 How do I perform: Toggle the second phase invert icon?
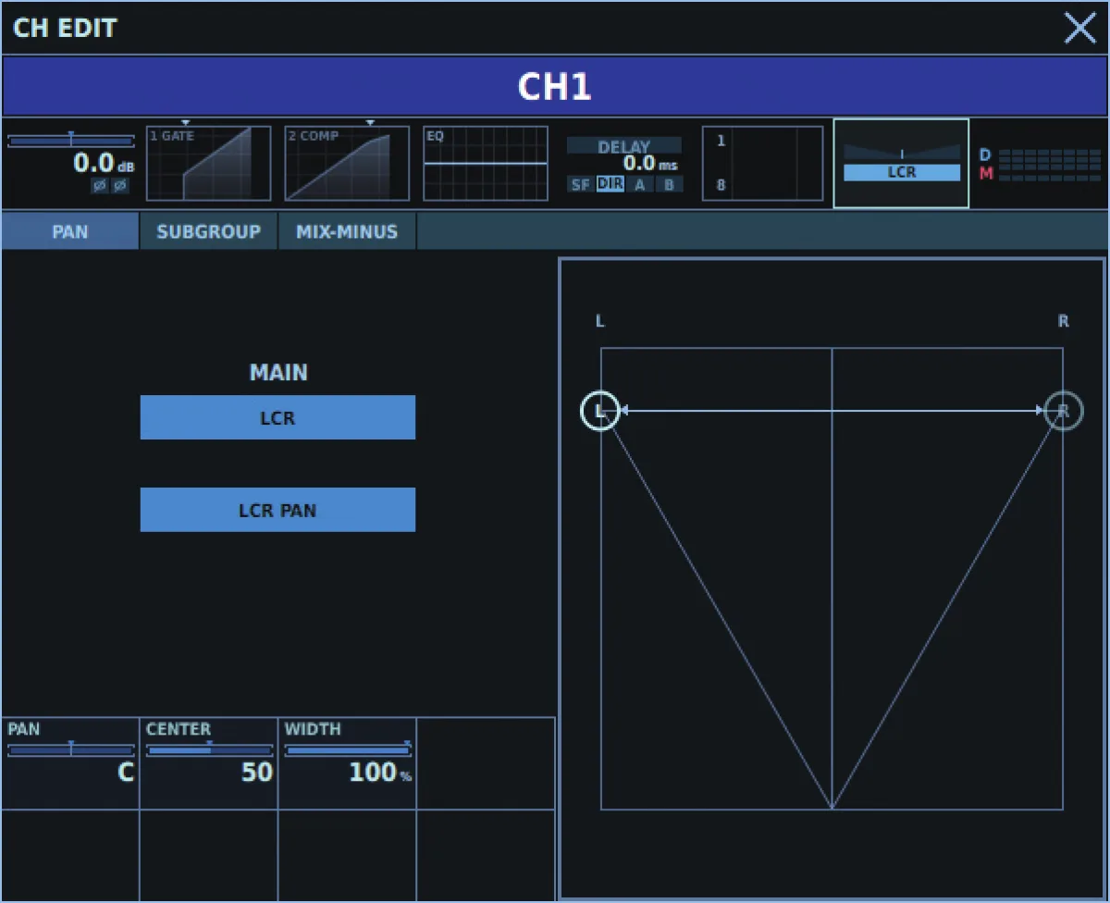[120, 185]
